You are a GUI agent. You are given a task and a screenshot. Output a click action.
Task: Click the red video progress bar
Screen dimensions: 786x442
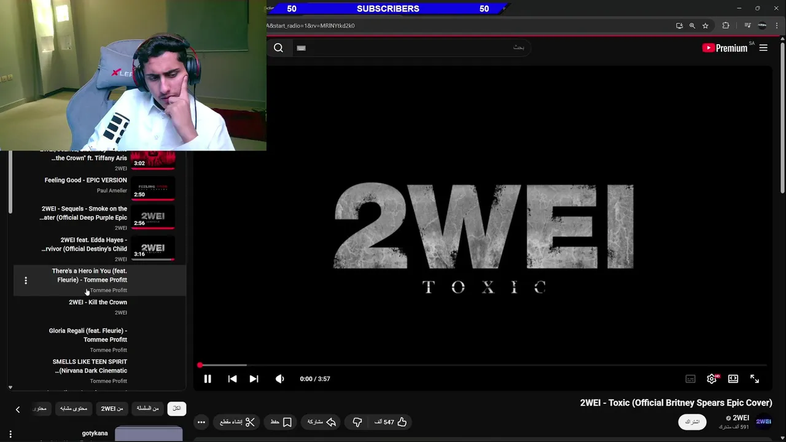(483, 365)
